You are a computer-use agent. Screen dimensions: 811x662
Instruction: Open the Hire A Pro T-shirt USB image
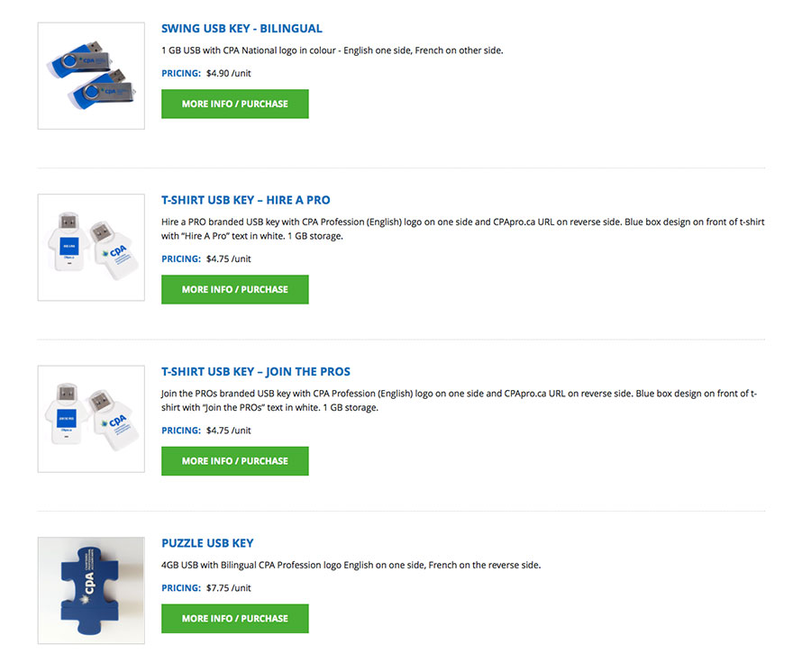[x=91, y=247]
